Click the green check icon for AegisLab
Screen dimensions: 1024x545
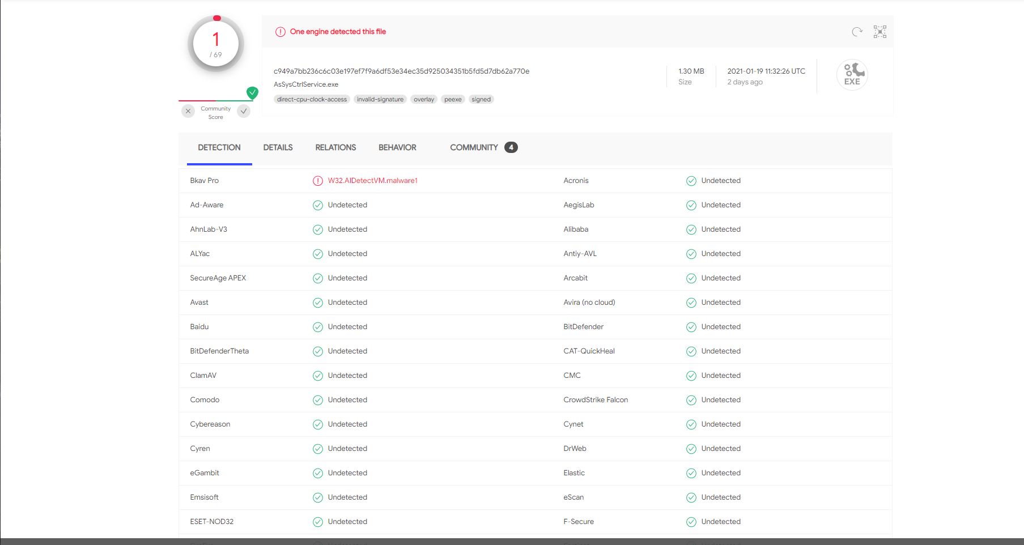pos(691,205)
